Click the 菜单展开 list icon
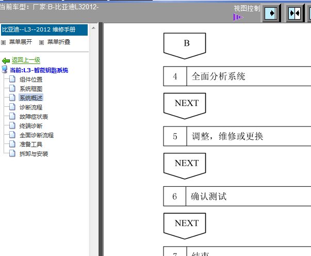This screenshot has height=256, width=311. [x=4, y=42]
